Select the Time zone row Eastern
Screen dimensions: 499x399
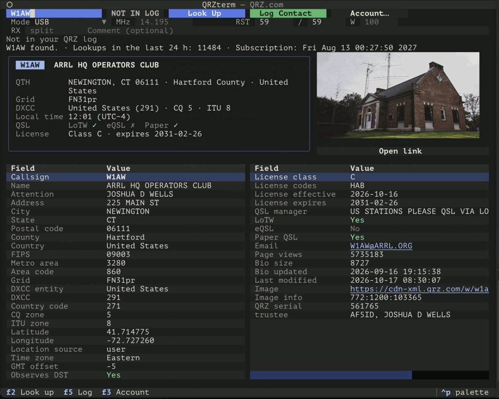tap(126, 357)
